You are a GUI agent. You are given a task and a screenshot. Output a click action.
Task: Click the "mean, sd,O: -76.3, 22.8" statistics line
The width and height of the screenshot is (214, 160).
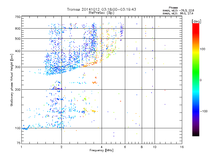point(178,10)
